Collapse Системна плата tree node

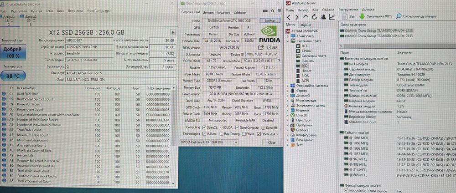(x=288, y=41)
